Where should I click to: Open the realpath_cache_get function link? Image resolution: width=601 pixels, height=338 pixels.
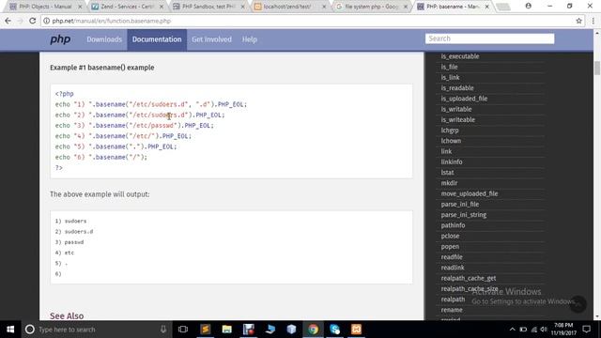pos(468,278)
